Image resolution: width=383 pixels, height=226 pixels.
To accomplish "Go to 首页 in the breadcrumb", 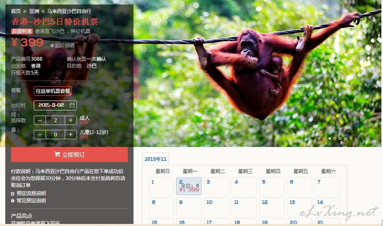I will click(x=15, y=11).
